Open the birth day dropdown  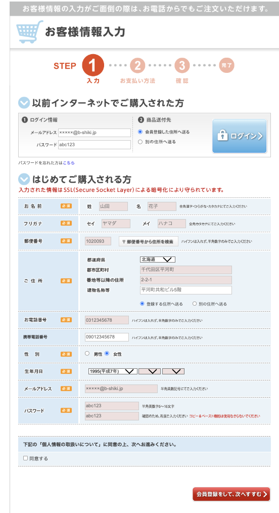173,371
